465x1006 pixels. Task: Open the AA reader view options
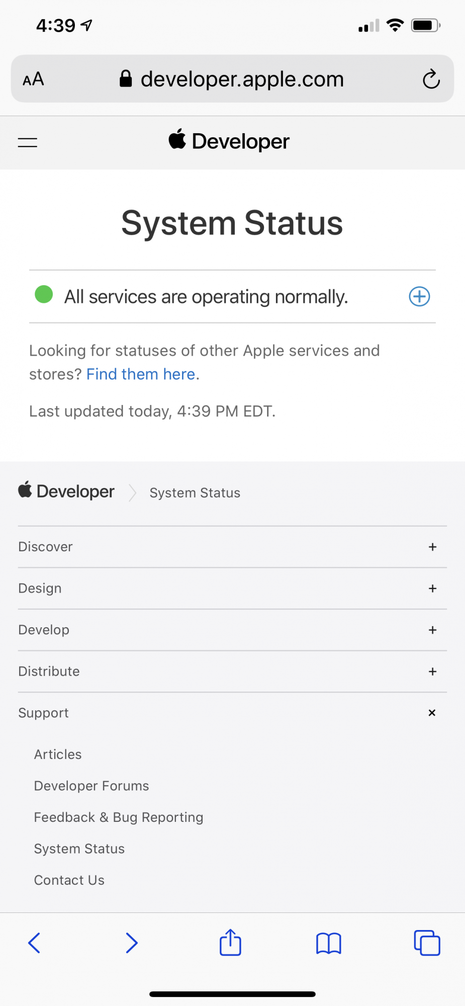34,79
